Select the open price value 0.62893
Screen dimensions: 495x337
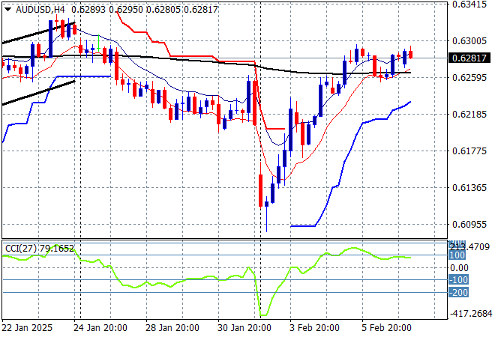88,10
